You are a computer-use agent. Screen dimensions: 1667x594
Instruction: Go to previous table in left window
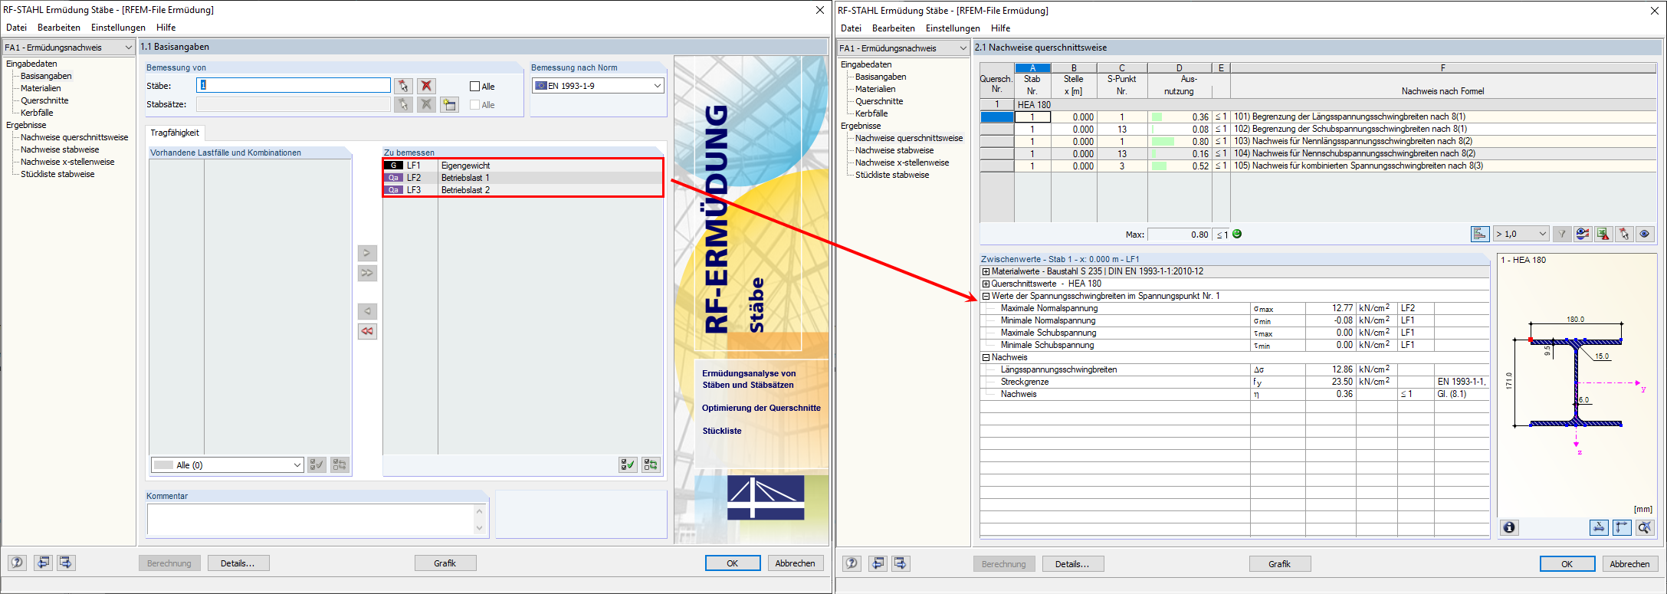[x=44, y=563]
